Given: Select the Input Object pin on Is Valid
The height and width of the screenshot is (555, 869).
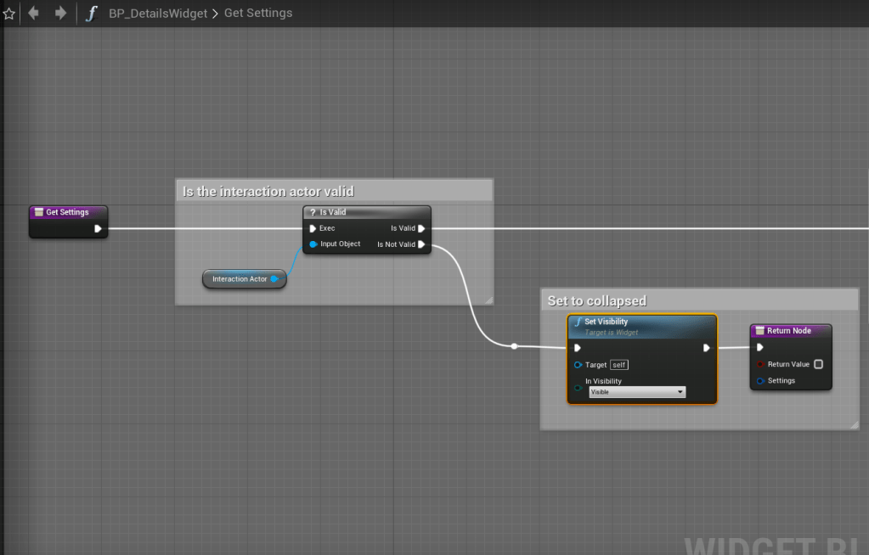Looking at the screenshot, I should 313,244.
